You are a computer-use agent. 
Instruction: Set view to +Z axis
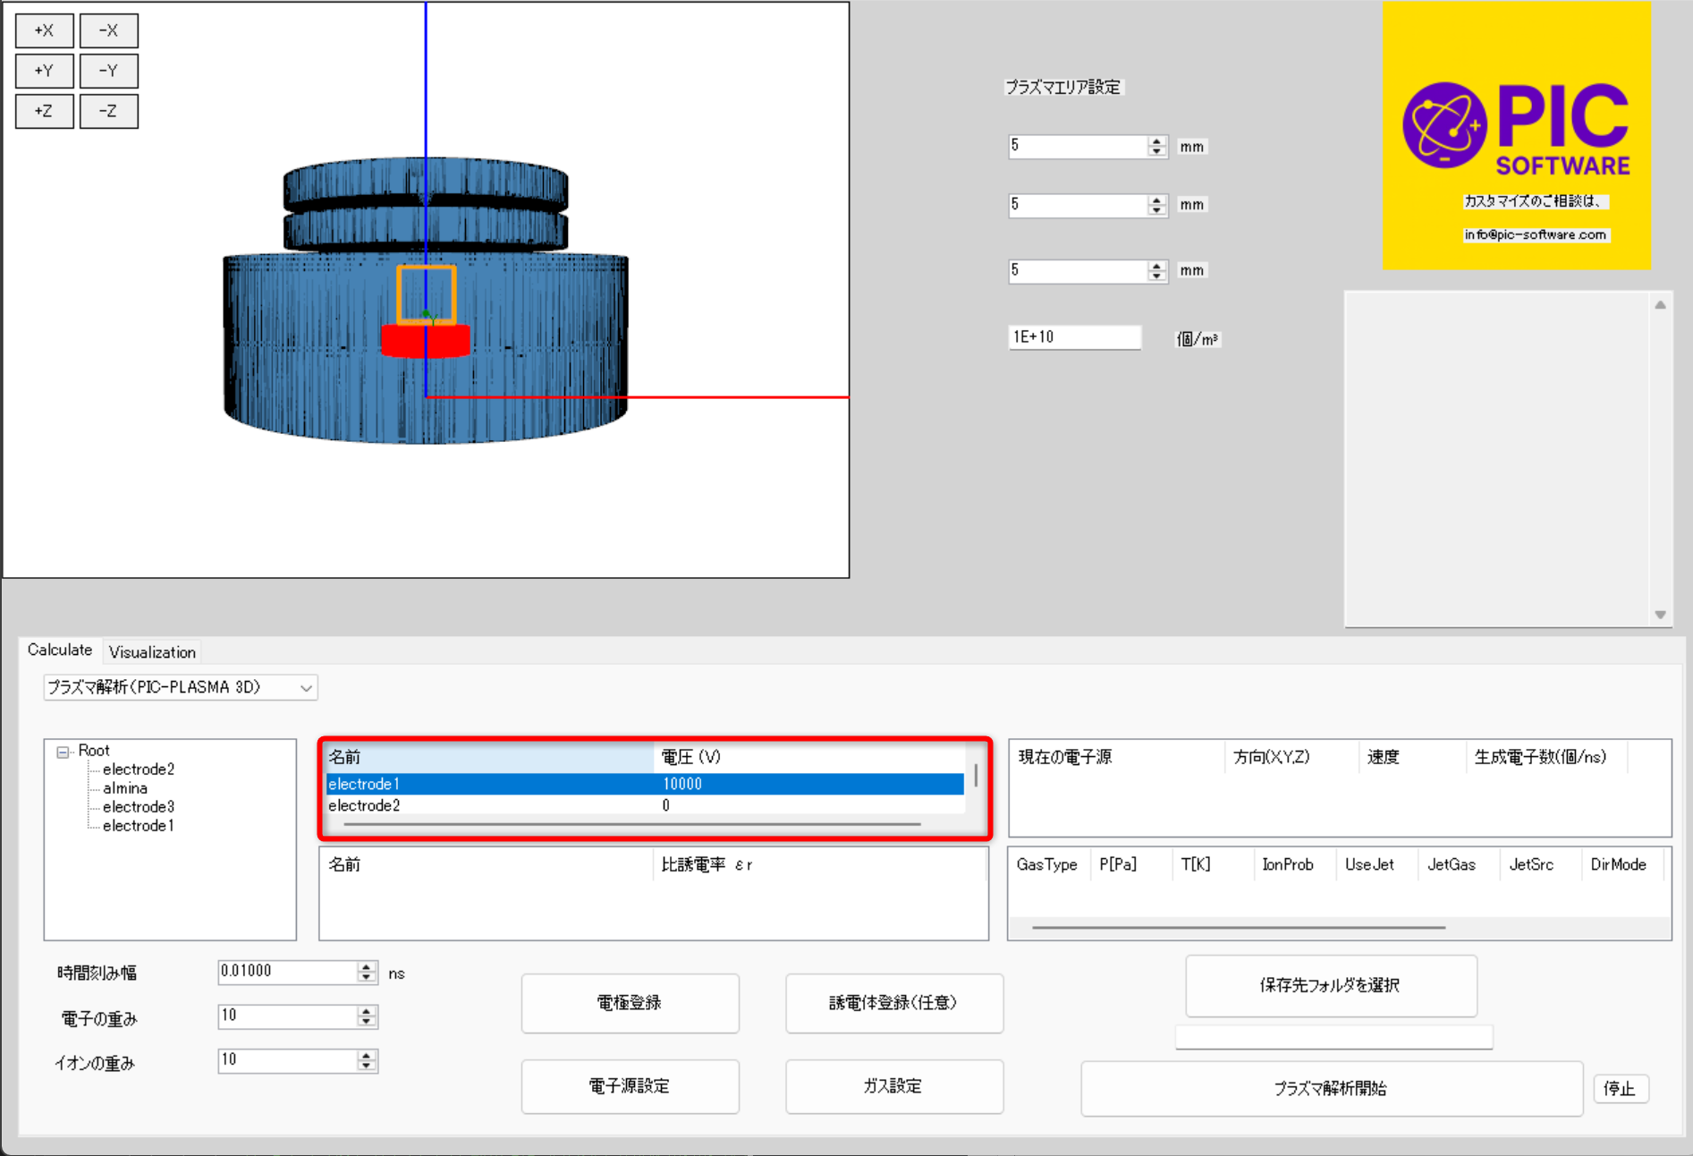point(44,111)
